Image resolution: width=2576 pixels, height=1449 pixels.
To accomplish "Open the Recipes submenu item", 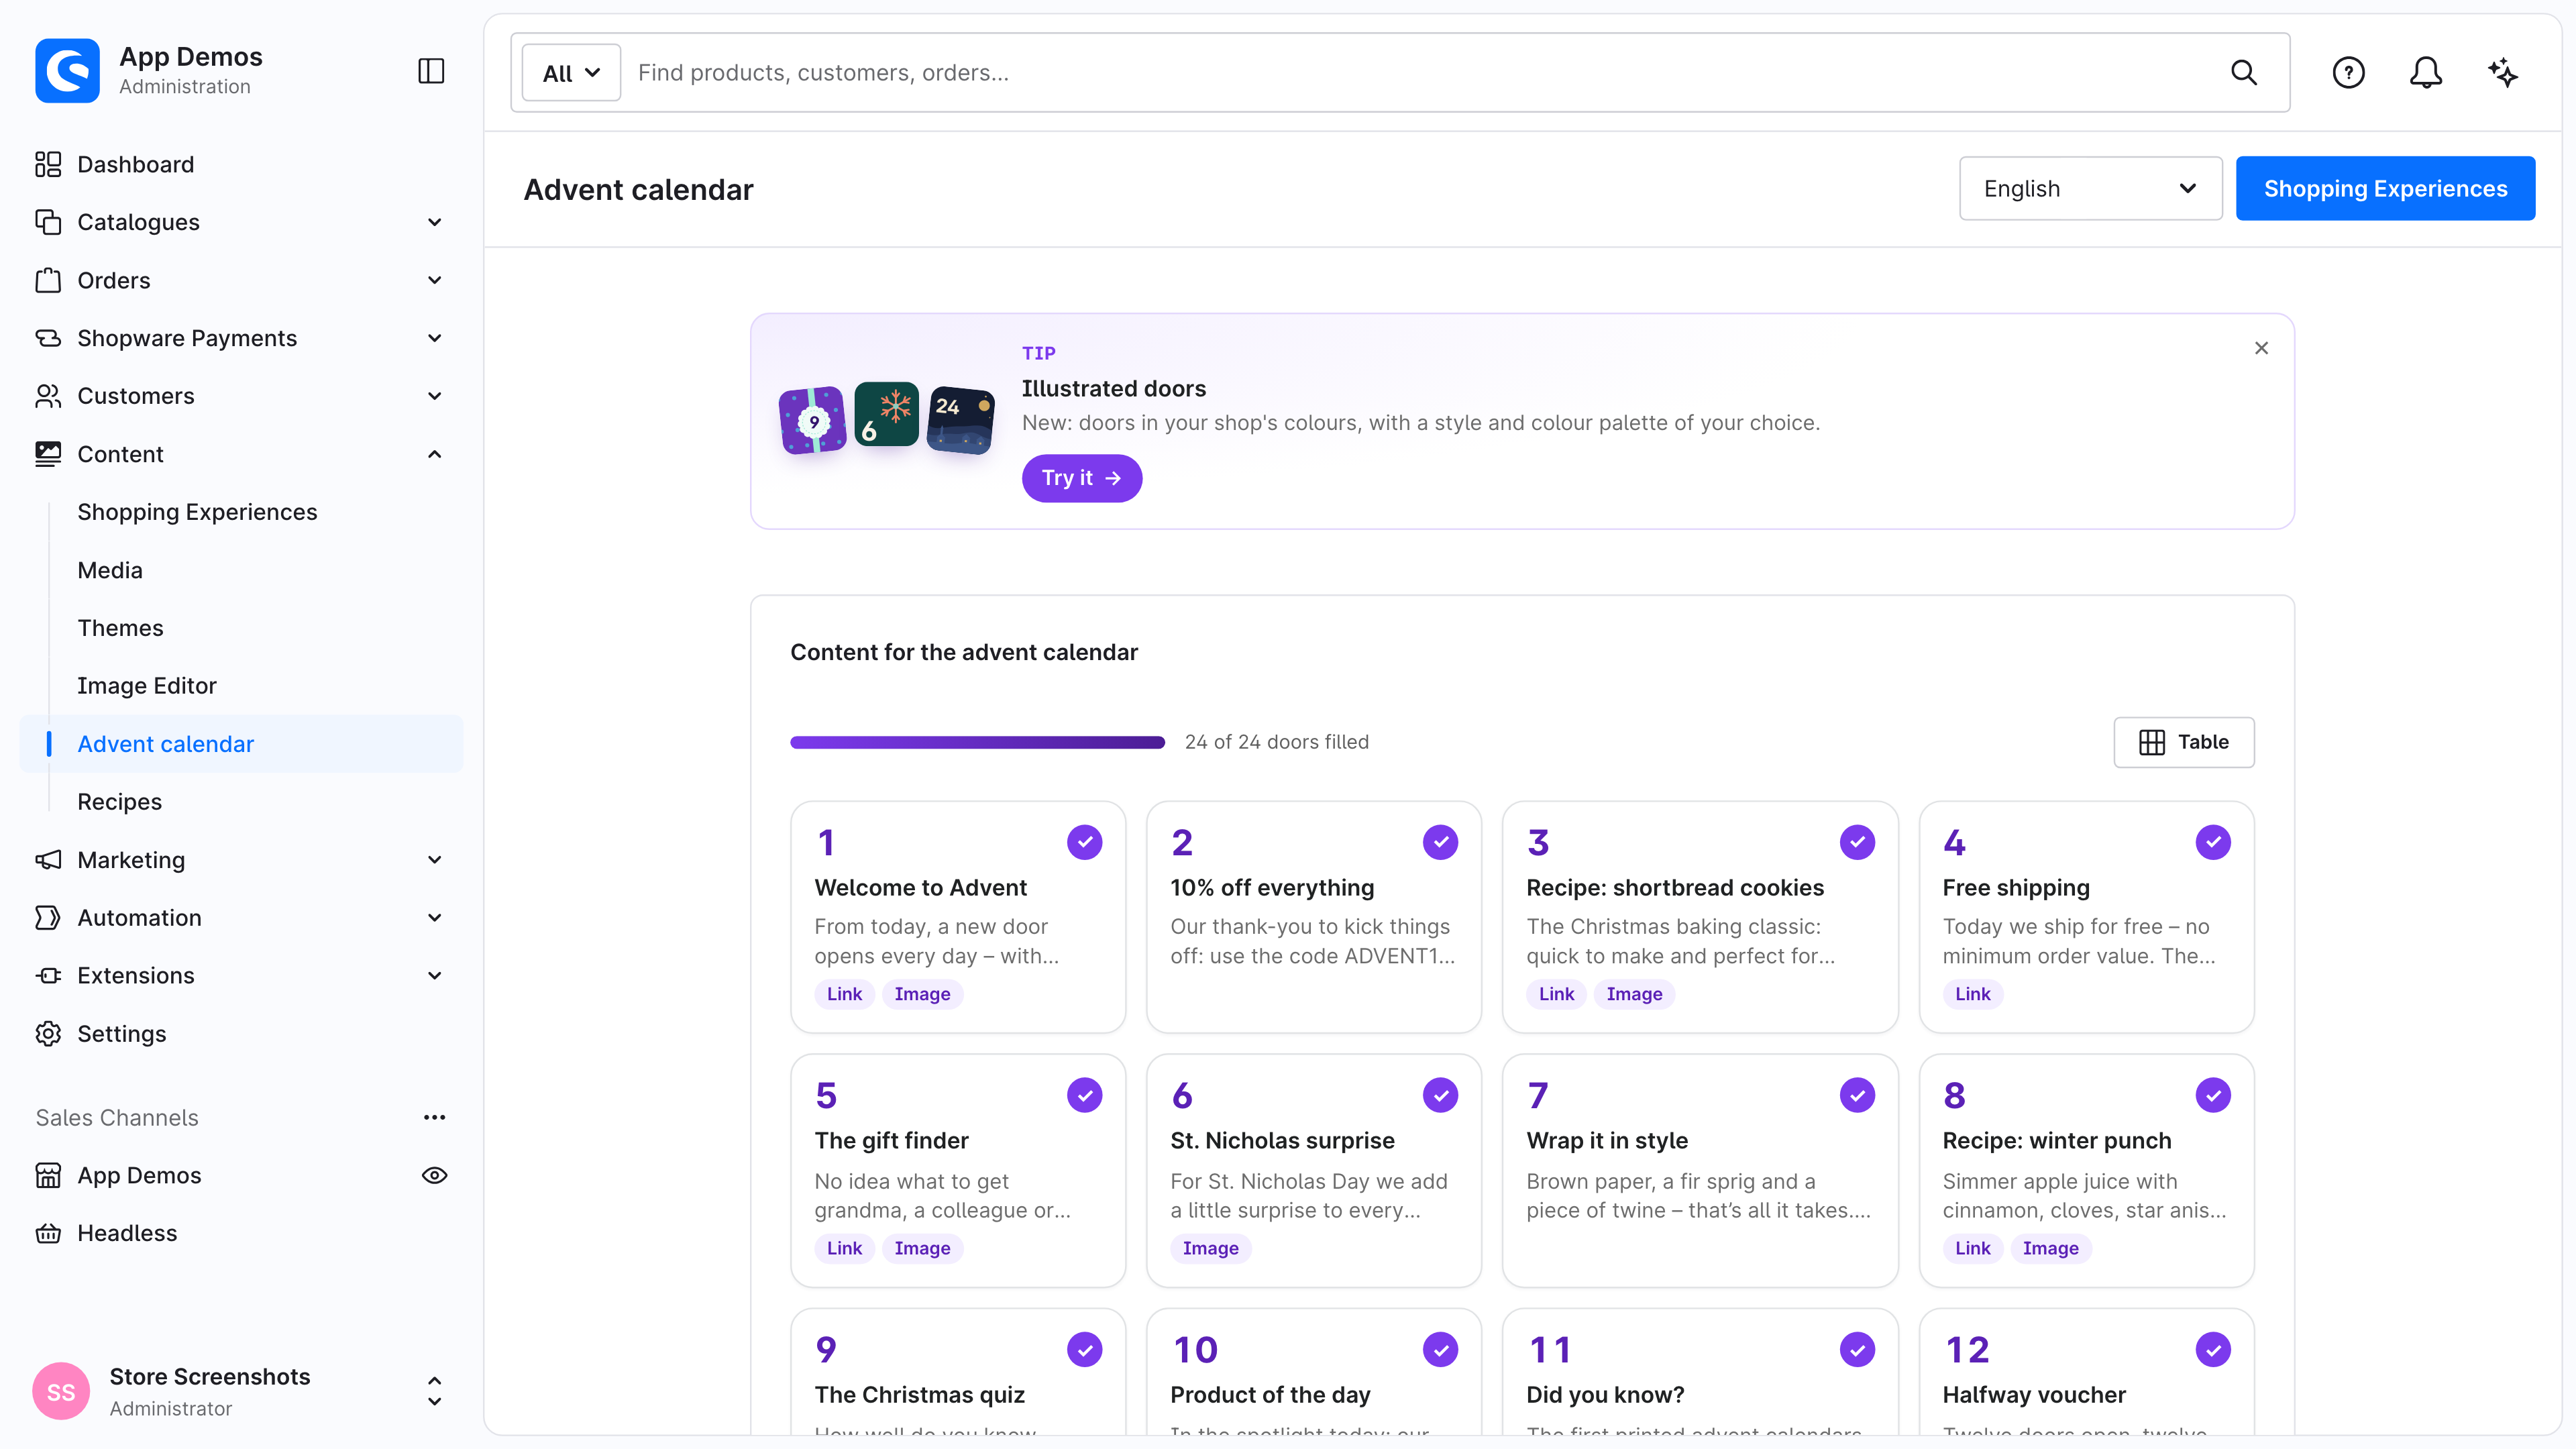I will 119,801.
